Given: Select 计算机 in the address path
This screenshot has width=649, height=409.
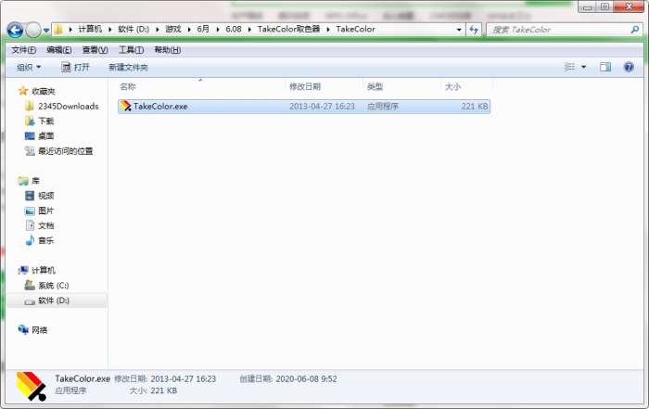Looking at the screenshot, I should (x=90, y=29).
